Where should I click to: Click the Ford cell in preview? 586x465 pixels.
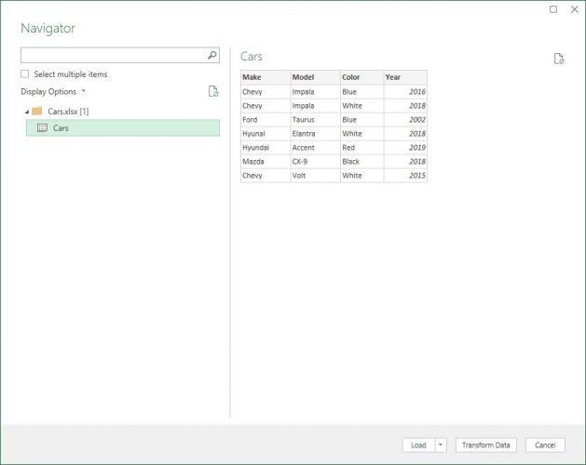pyautogui.click(x=266, y=120)
